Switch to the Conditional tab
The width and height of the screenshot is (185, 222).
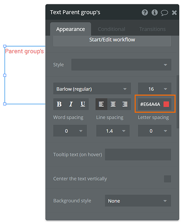click(x=112, y=29)
